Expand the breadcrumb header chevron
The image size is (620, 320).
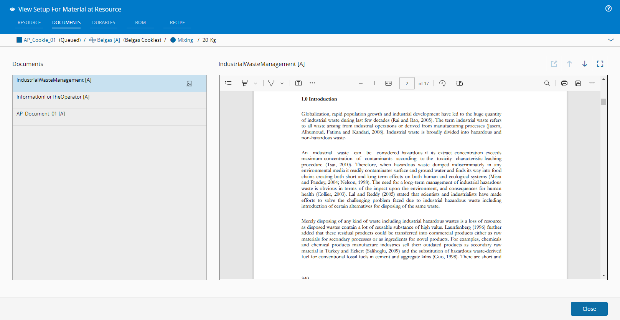click(x=611, y=40)
